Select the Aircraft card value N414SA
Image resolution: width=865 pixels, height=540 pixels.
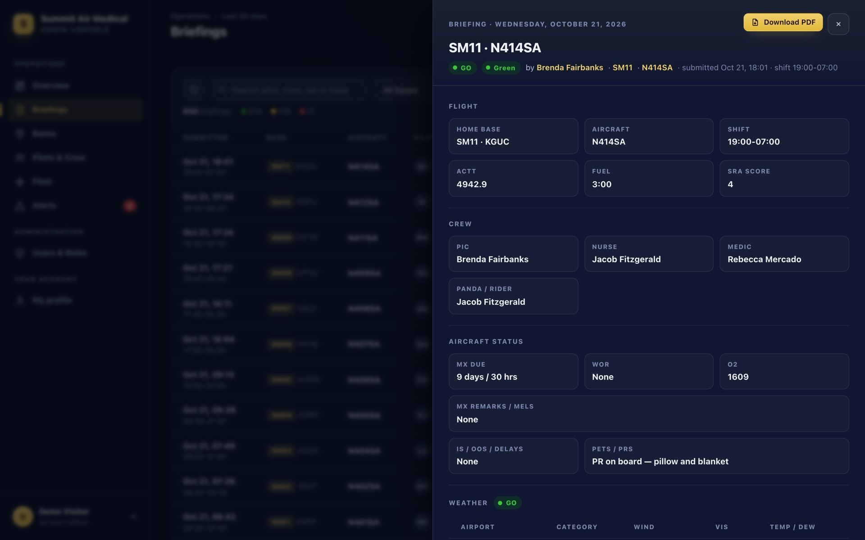pyautogui.click(x=608, y=142)
